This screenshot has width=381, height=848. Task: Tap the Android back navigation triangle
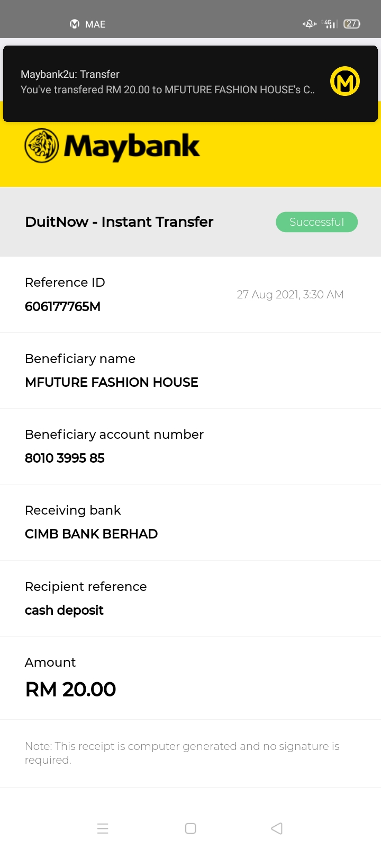277,828
